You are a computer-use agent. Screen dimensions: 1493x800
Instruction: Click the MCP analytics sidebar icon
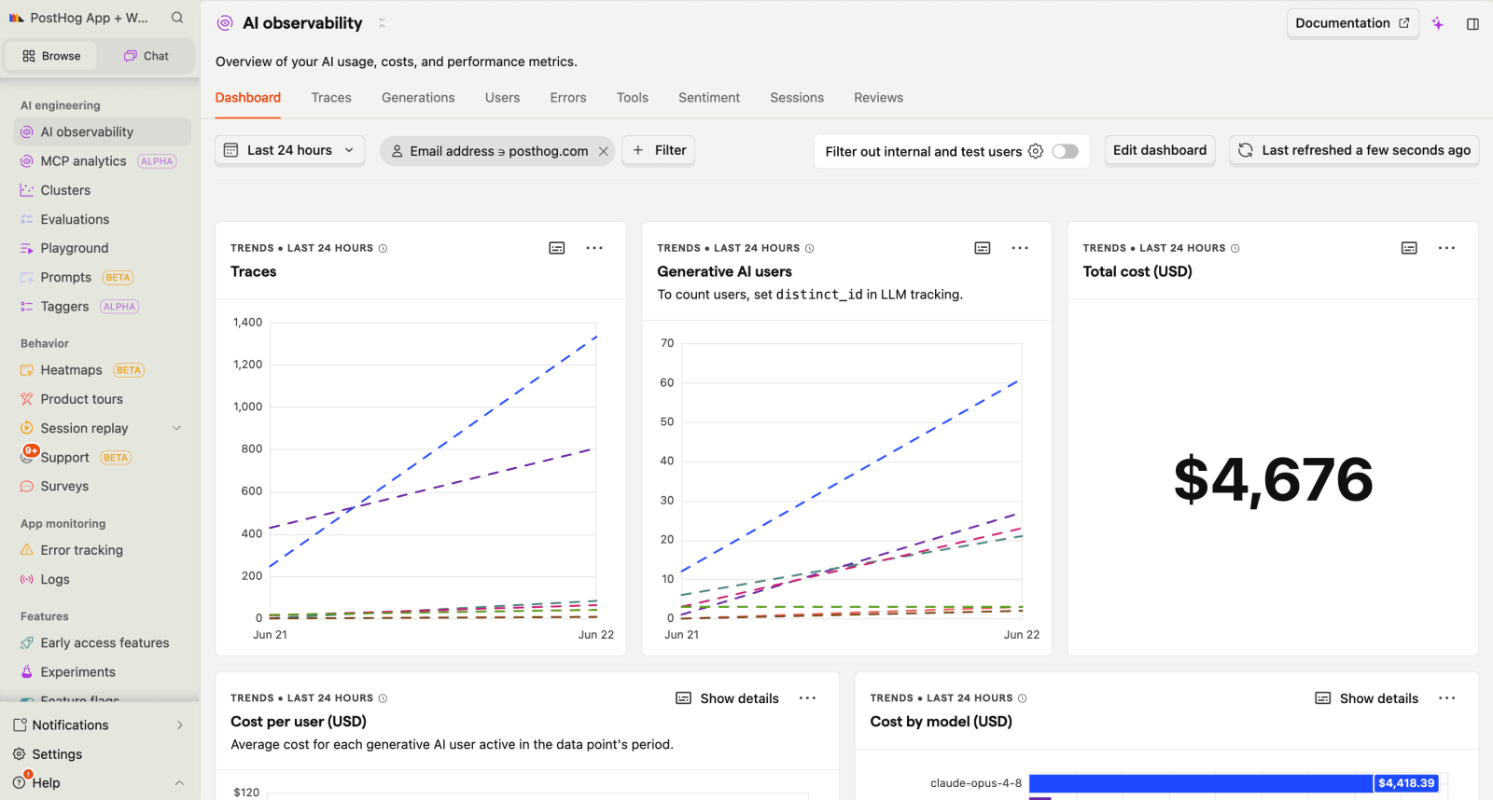tap(27, 161)
